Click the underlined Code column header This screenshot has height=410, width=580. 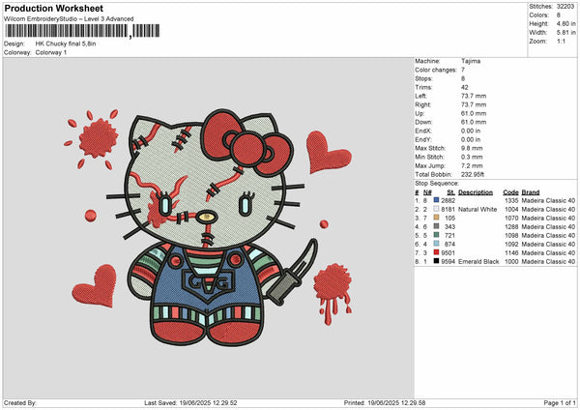(510, 192)
